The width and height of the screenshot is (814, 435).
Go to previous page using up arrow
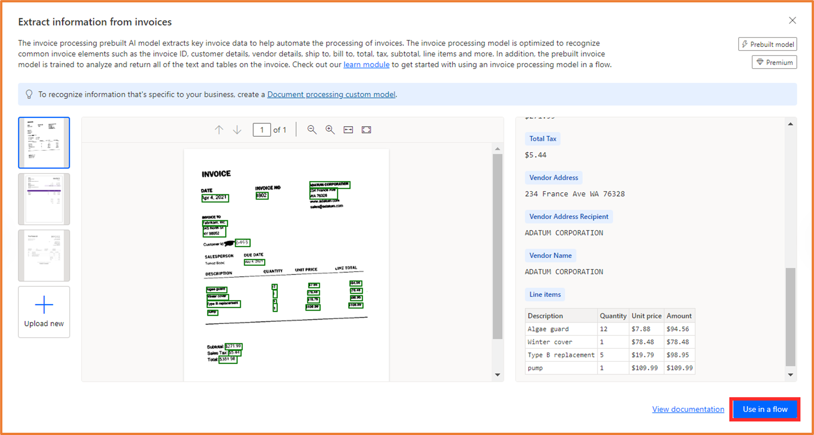219,130
